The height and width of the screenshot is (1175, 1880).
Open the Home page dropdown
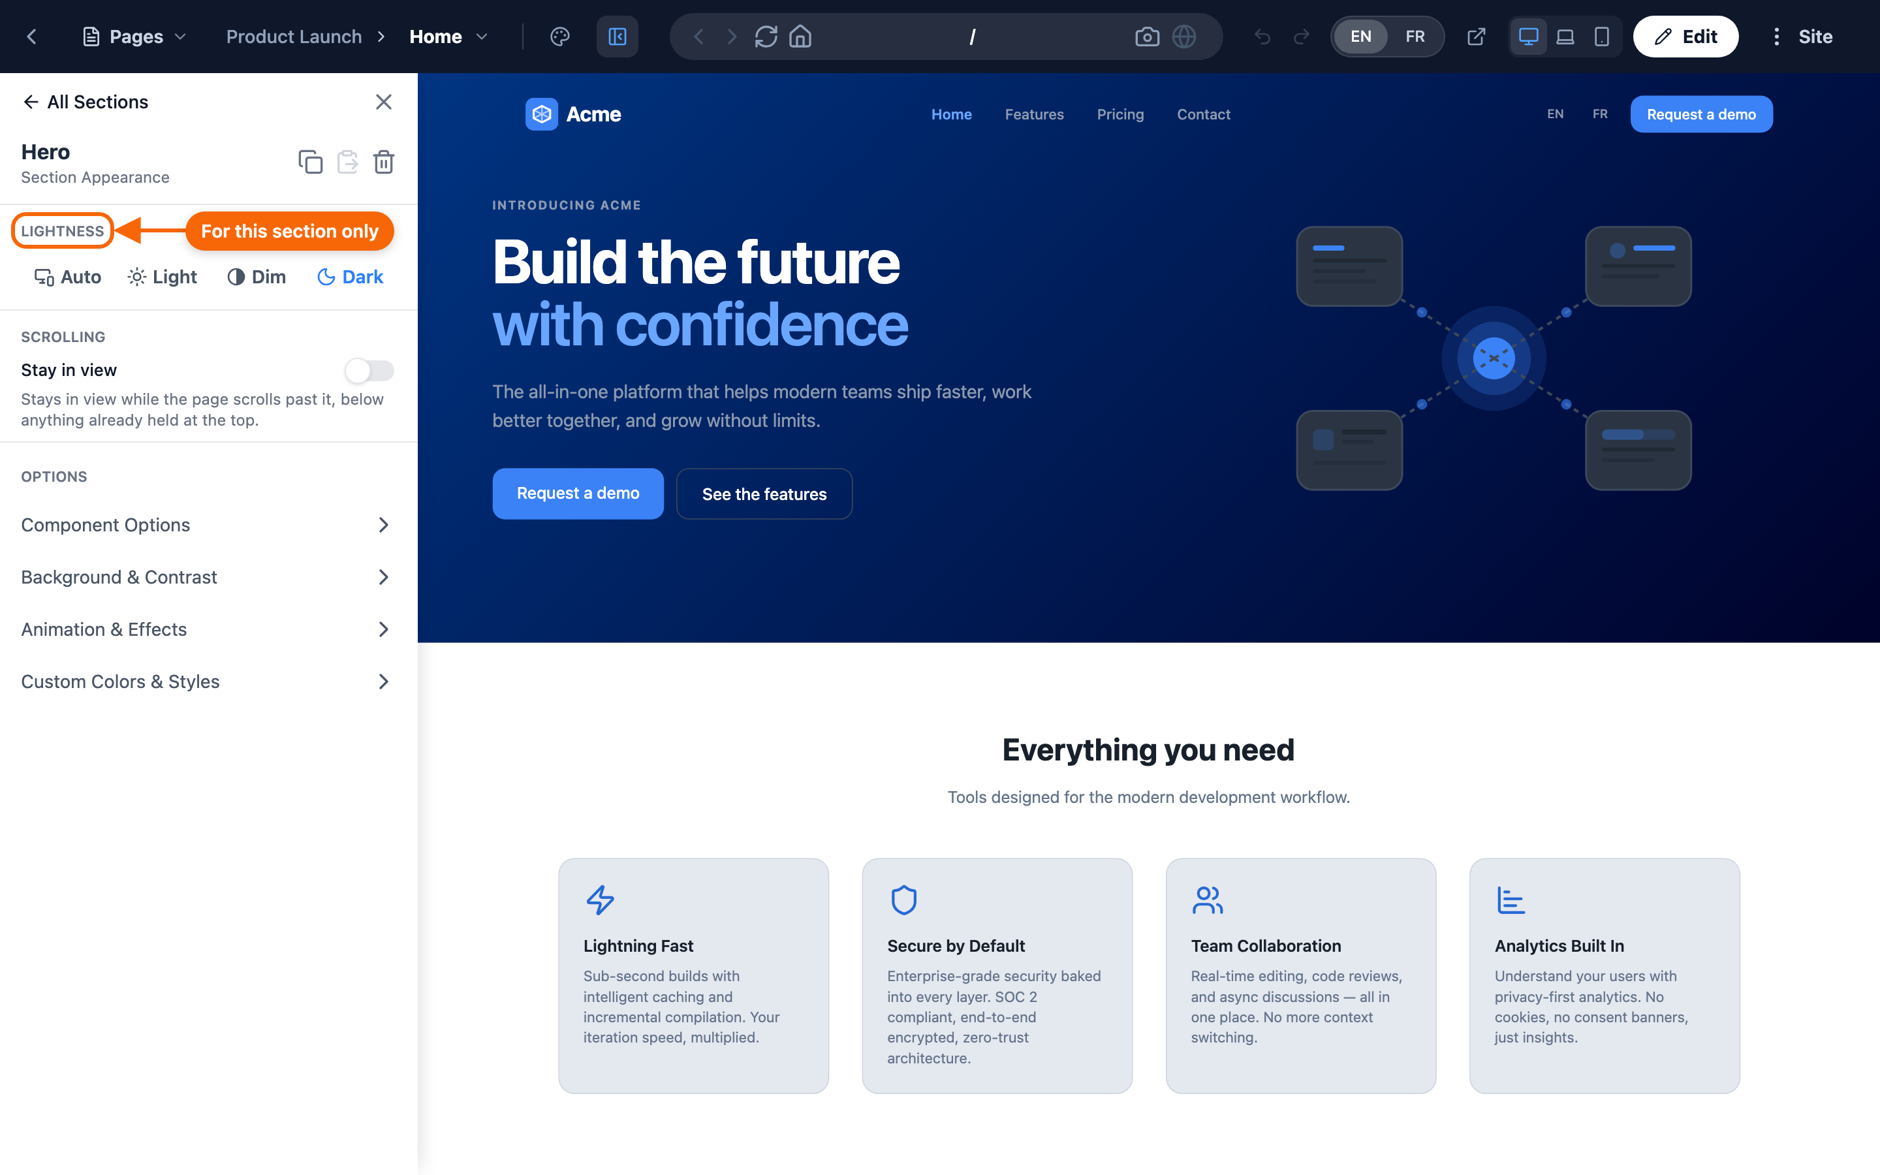[448, 37]
